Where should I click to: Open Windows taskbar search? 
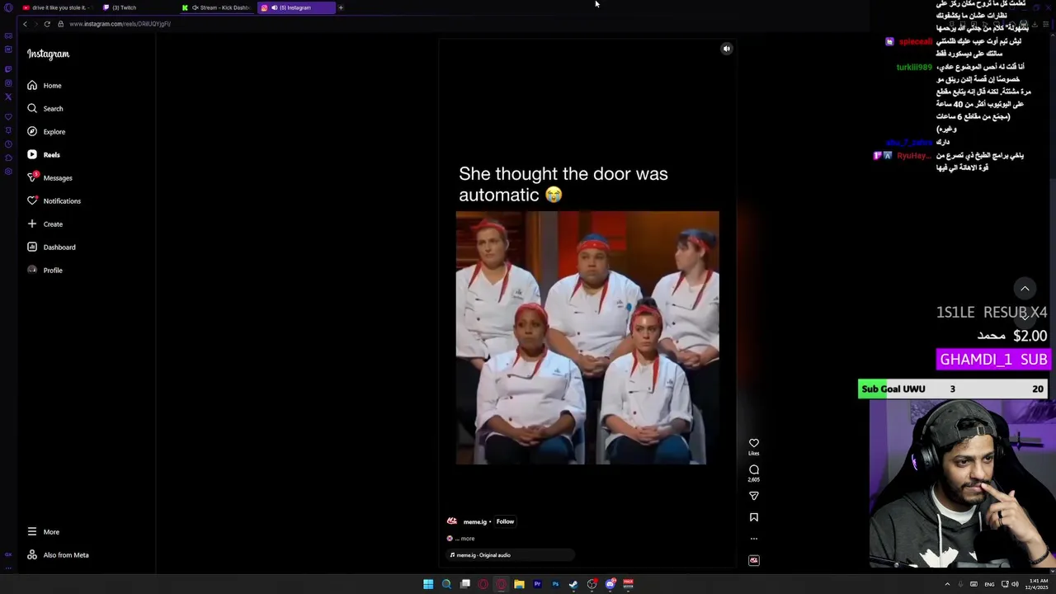click(446, 584)
